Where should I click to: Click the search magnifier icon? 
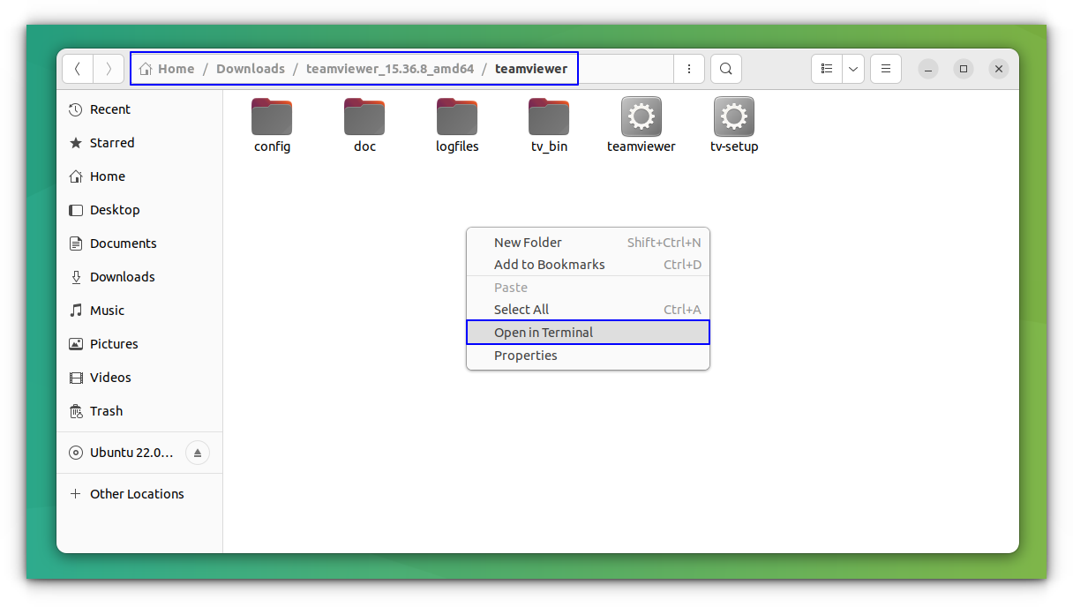[725, 69]
